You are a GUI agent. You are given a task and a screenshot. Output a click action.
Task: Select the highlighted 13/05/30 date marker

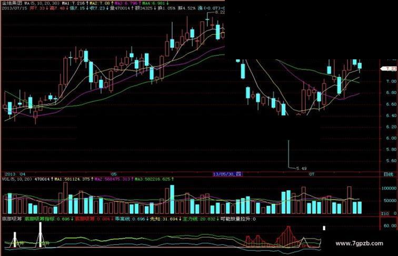tap(227, 174)
